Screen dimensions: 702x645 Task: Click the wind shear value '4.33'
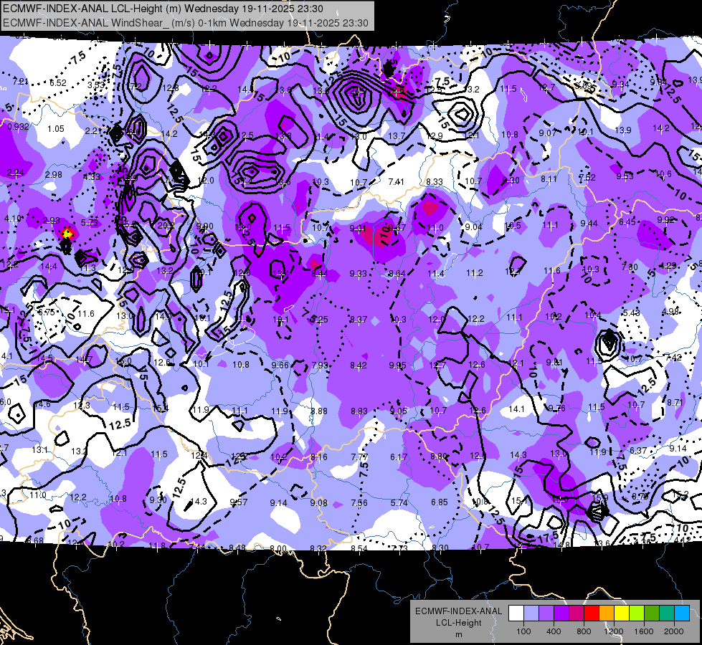91,177
